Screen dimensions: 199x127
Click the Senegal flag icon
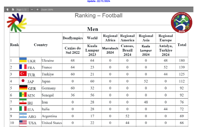23,95
